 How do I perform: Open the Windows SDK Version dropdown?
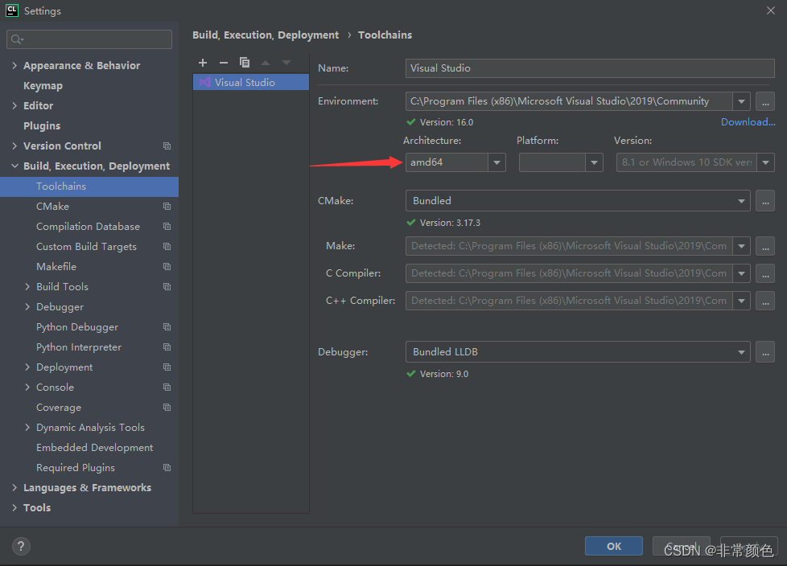(x=765, y=162)
